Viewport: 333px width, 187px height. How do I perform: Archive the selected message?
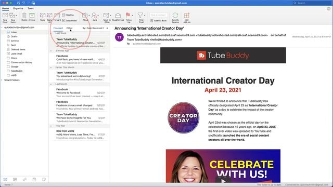coord(32,17)
